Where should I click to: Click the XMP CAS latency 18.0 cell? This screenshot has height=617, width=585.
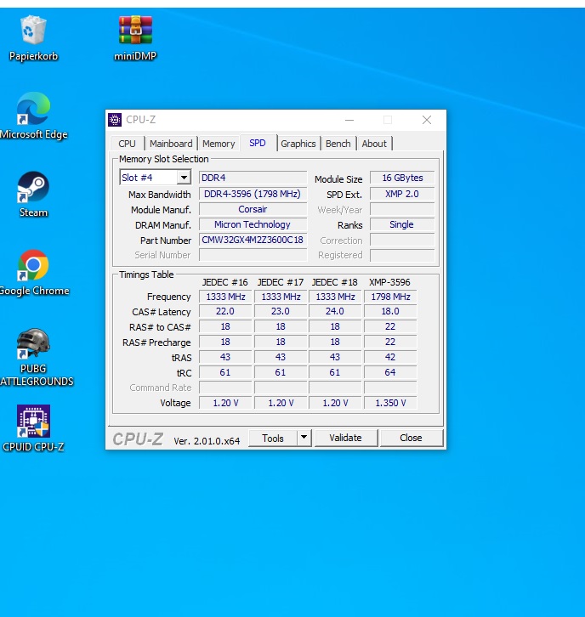point(390,311)
